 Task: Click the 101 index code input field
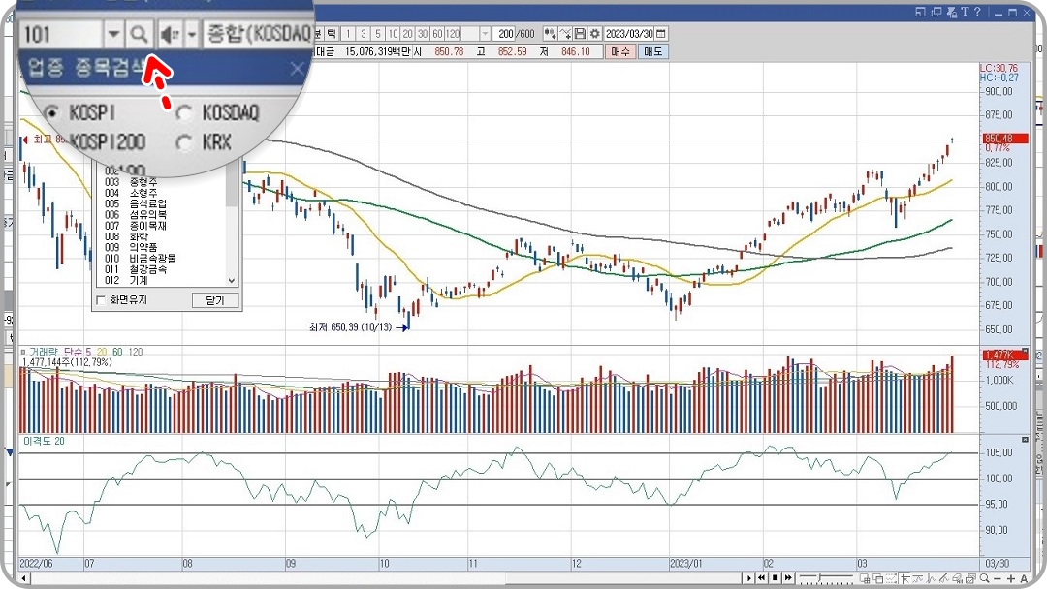(x=61, y=33)
